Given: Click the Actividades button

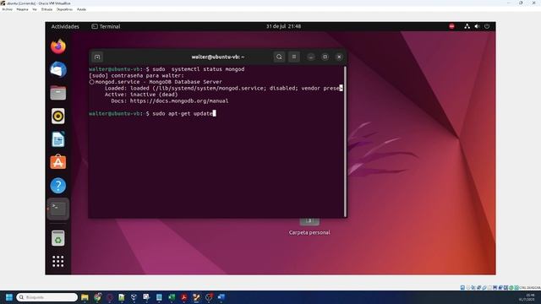Looking at the screenshot, I should pos(65,26).
